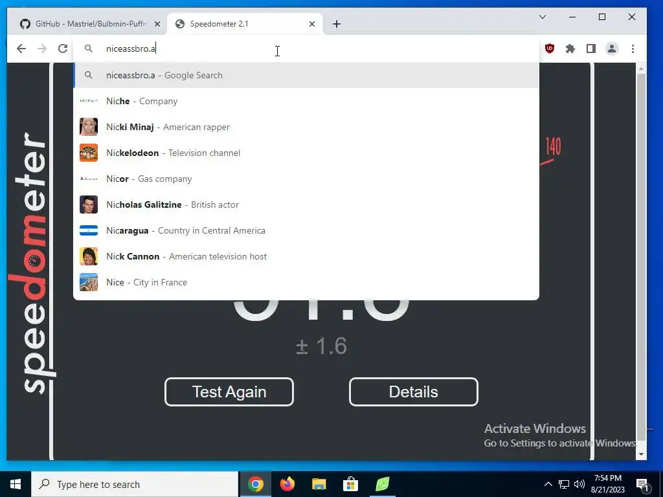Image resolution: width=663 pixels, height=497 pixels.
Task: Close the GitHub Mastriel tab
Action: pyautogui.click(x=157, y=24)
